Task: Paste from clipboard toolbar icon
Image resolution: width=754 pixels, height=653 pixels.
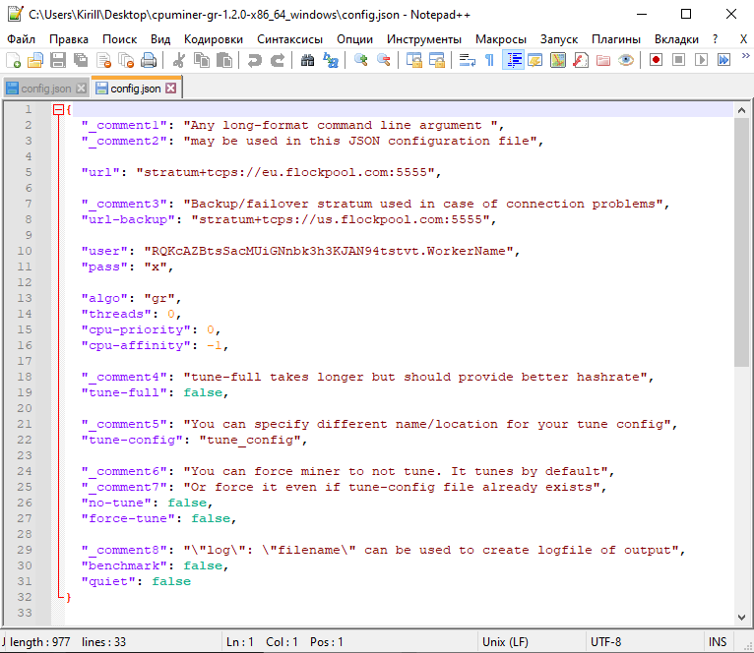Action: pos(224,61)
